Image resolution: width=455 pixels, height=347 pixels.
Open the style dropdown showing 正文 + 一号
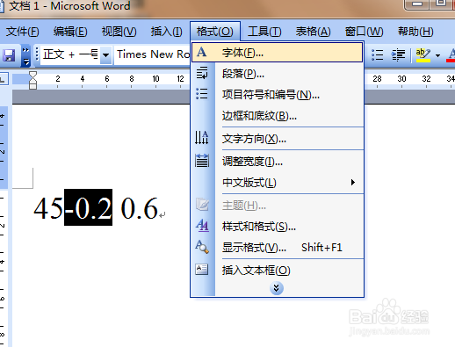(106, 54)
